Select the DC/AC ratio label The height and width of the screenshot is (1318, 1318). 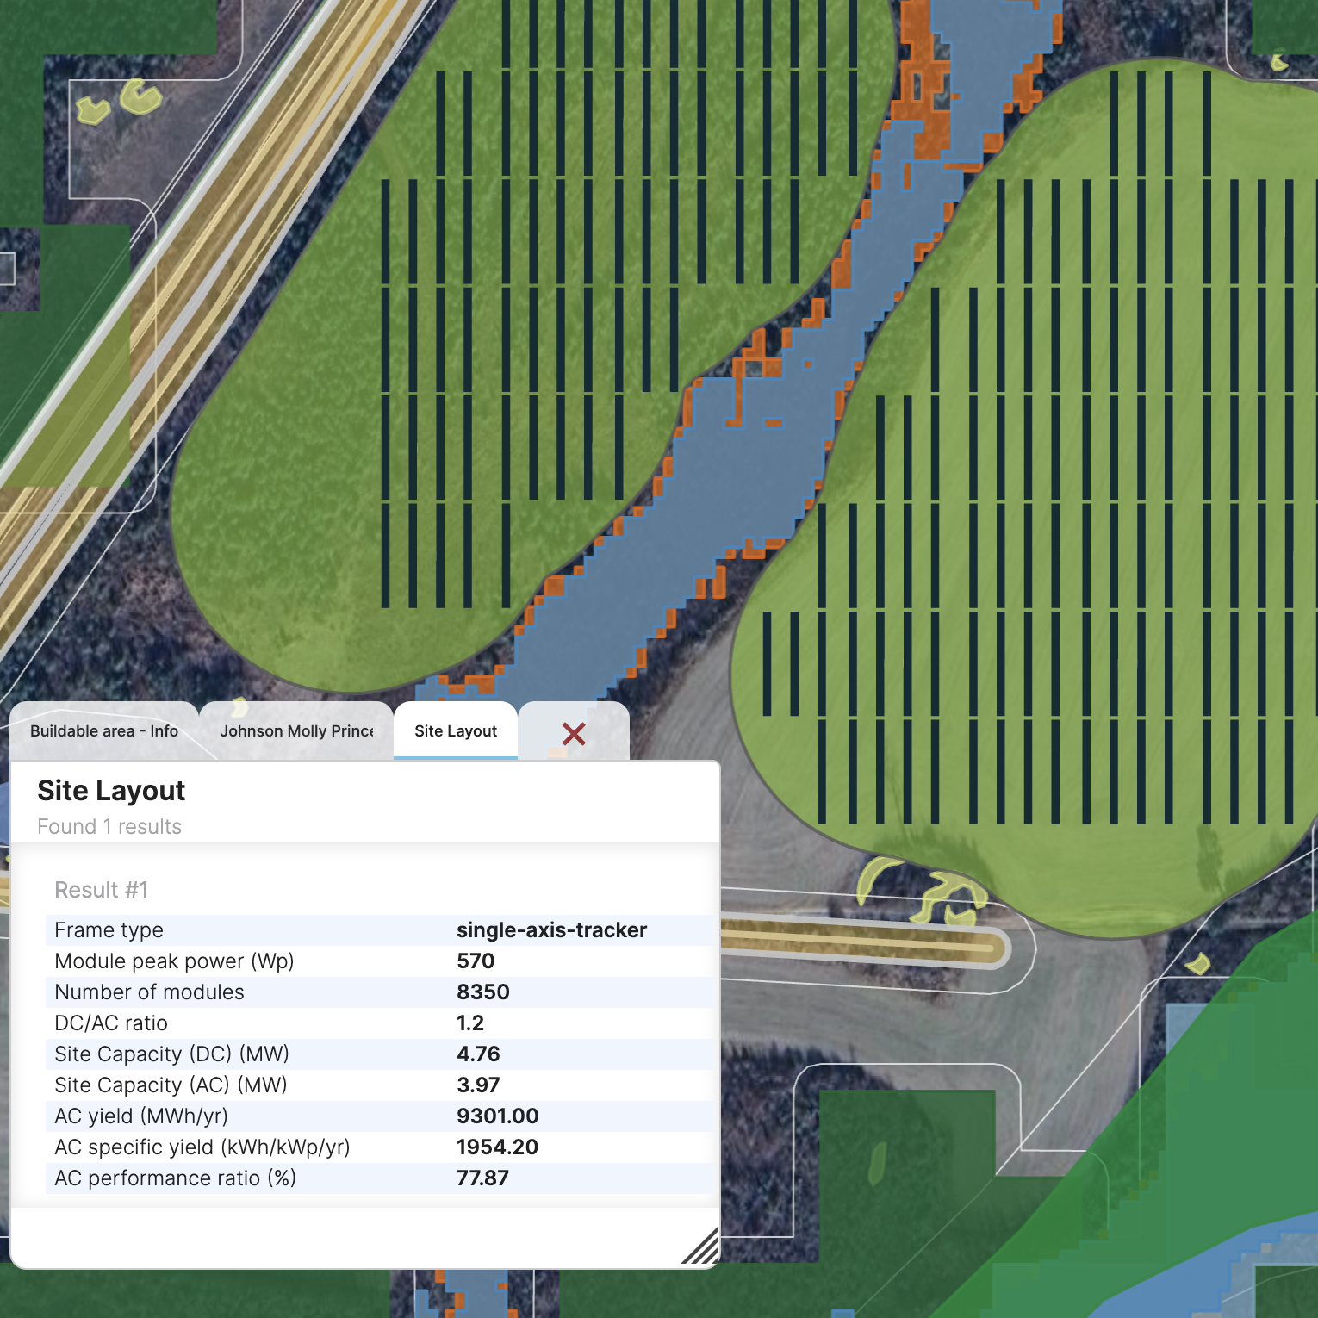[111, 1023]
